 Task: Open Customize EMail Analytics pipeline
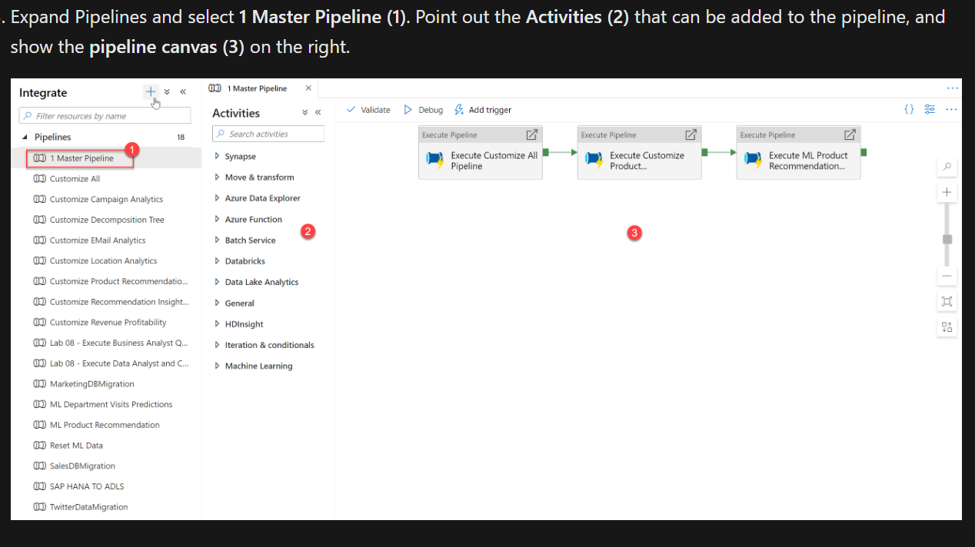(x=98, y=240)
